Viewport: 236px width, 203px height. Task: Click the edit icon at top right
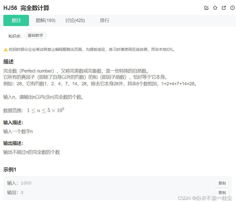[206, 8]
